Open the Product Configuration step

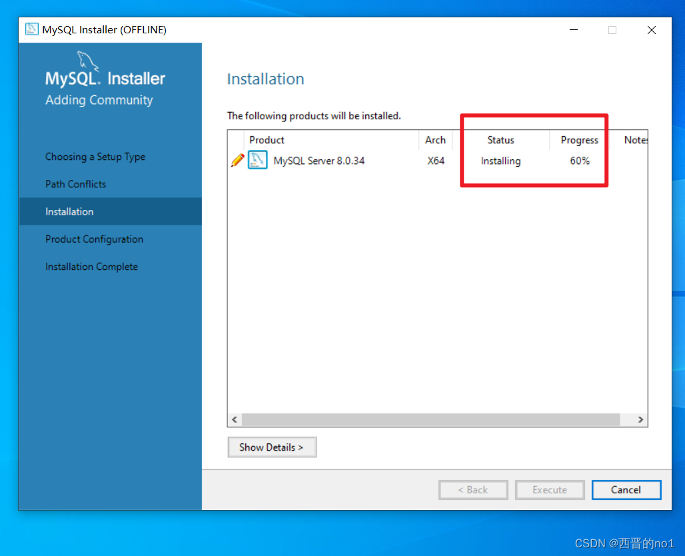point(95,239)
